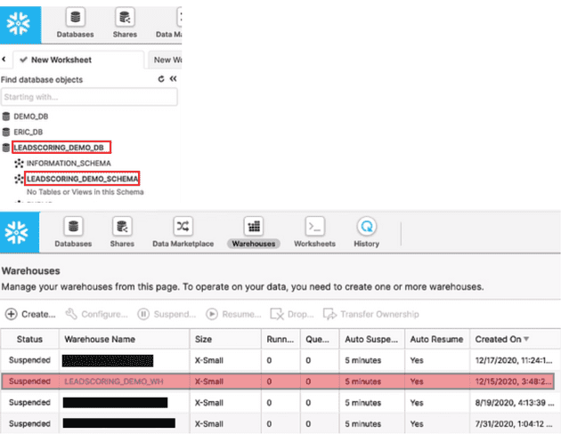
Task: Open Shares in the Warehouses toolbar
Action: pos(122,232)
